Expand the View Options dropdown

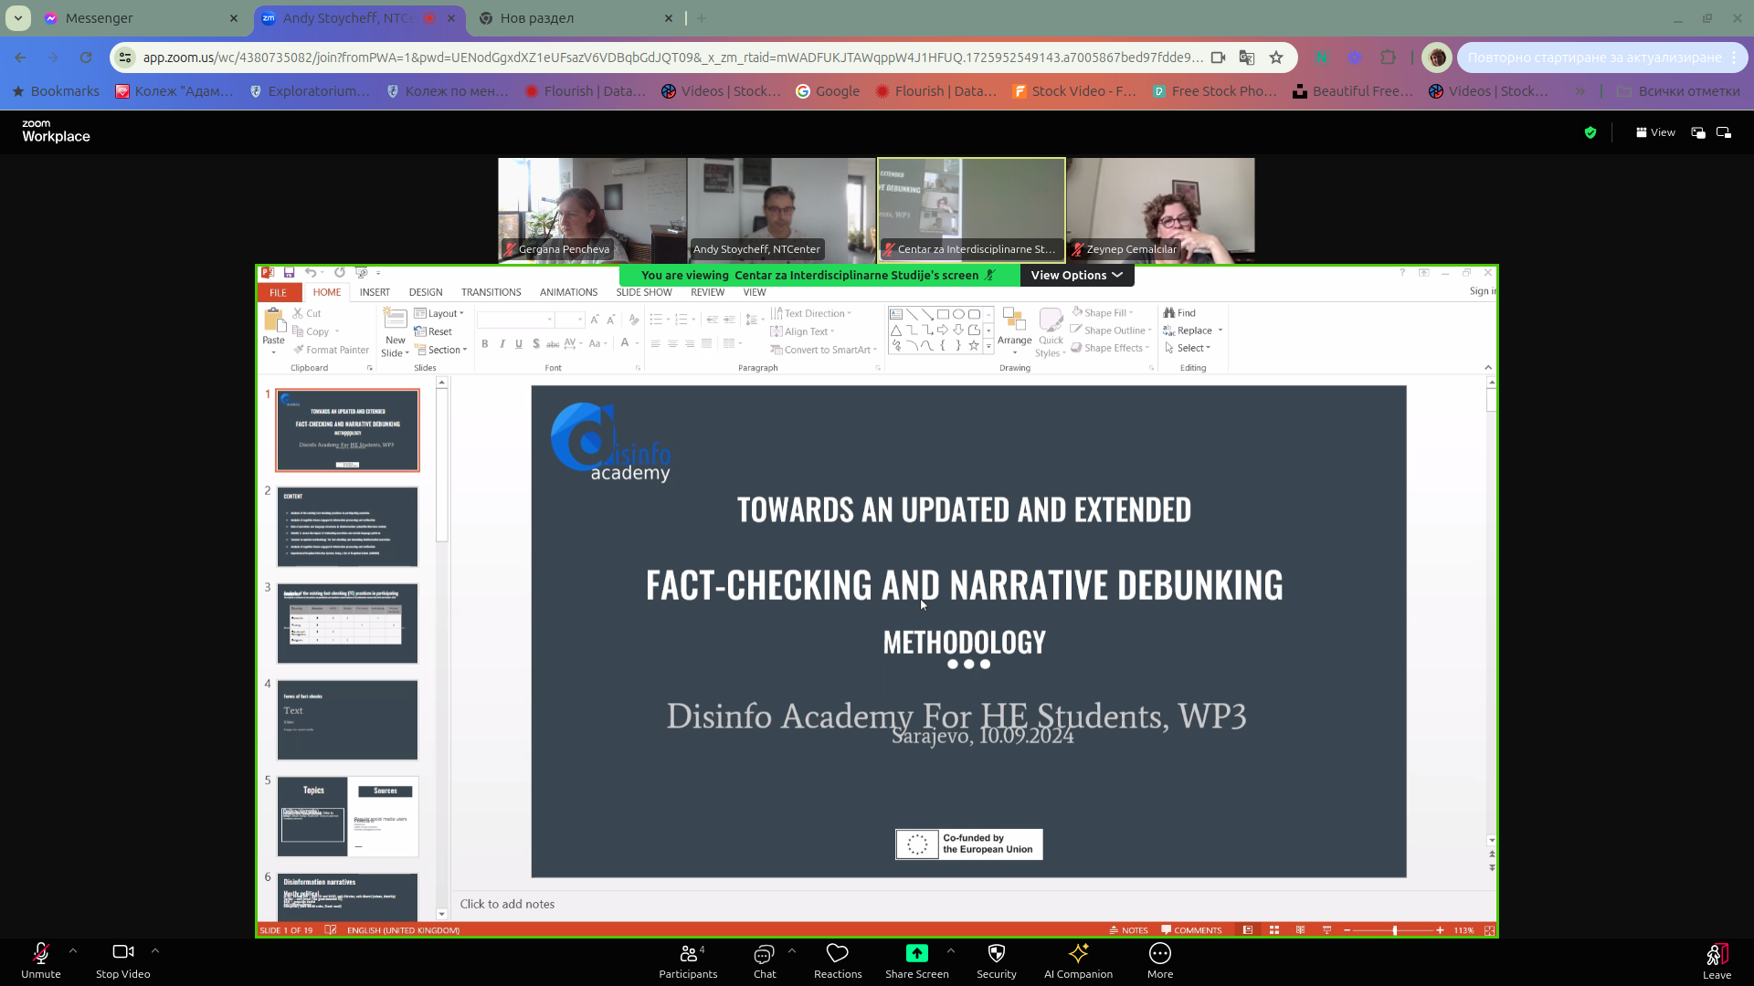click(x=1076, y=275)
